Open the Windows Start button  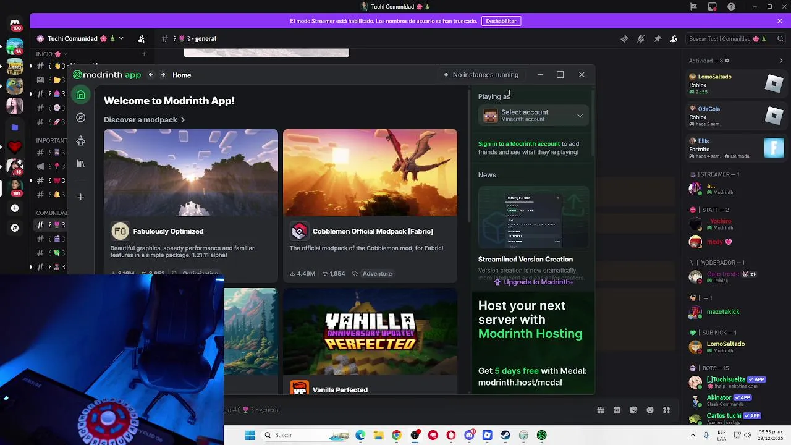[250, 435]
